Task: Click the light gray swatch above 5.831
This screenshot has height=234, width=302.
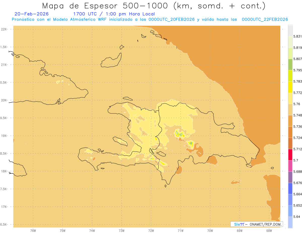Action: point(290,31)
